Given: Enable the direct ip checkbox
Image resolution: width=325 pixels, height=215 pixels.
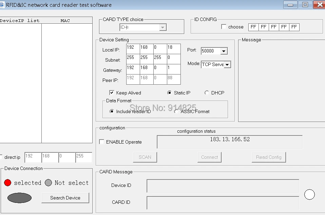Looking at the screenshot, I should tap(1, 157).
